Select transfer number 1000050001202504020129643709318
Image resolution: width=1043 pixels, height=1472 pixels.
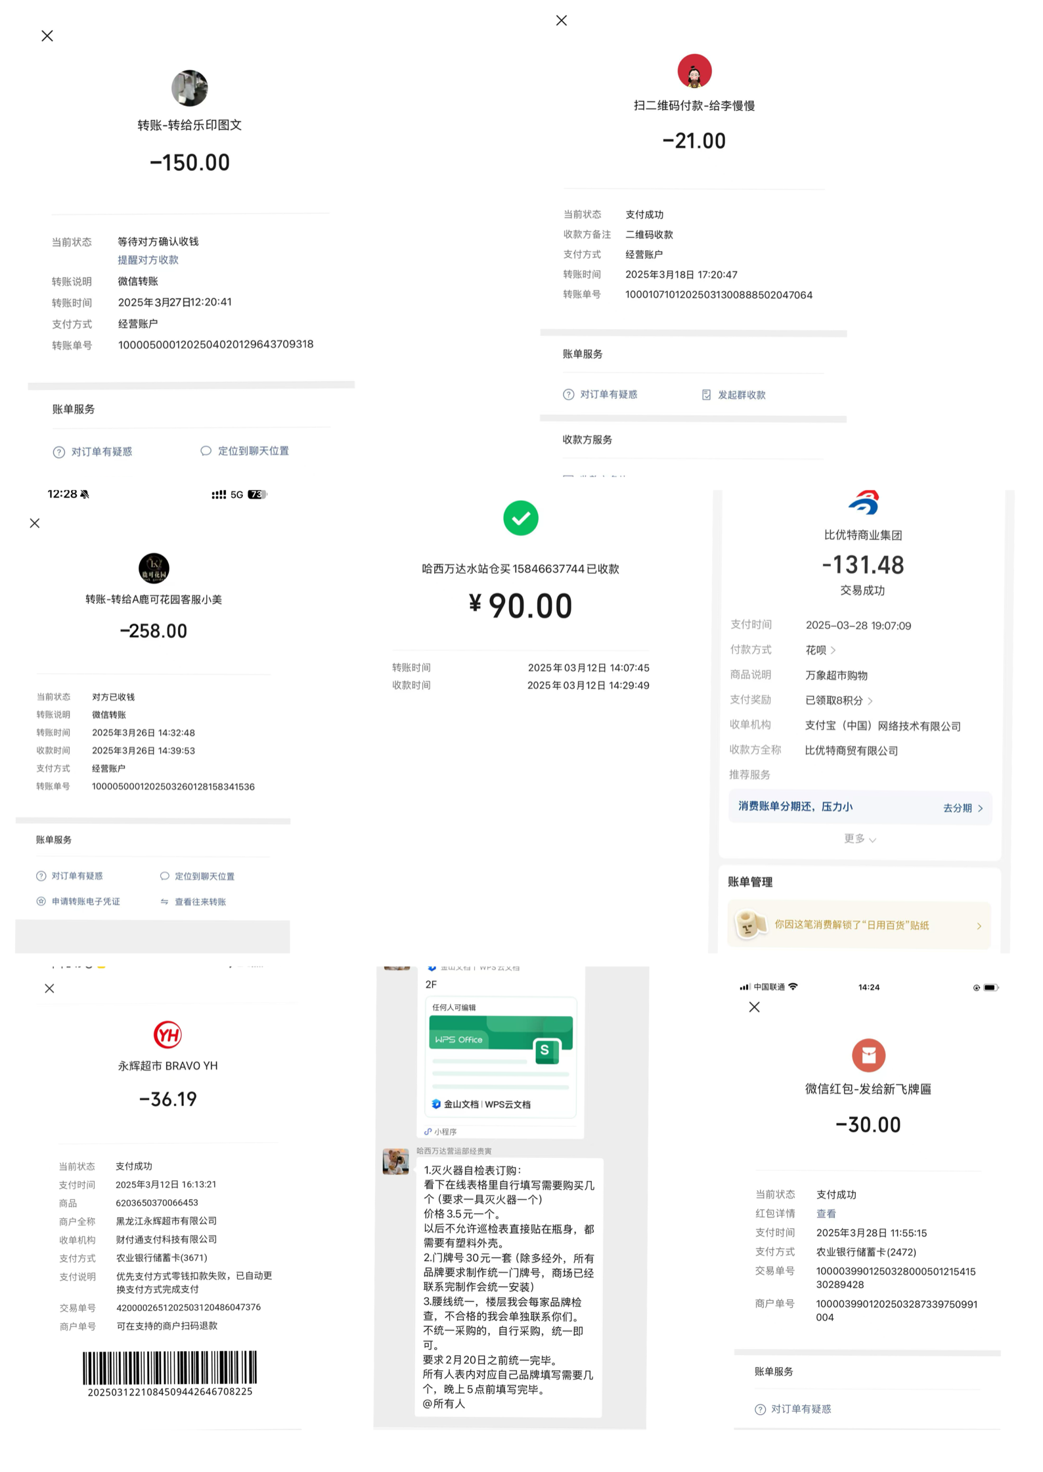pyautogui.click(x=215, y=344)
